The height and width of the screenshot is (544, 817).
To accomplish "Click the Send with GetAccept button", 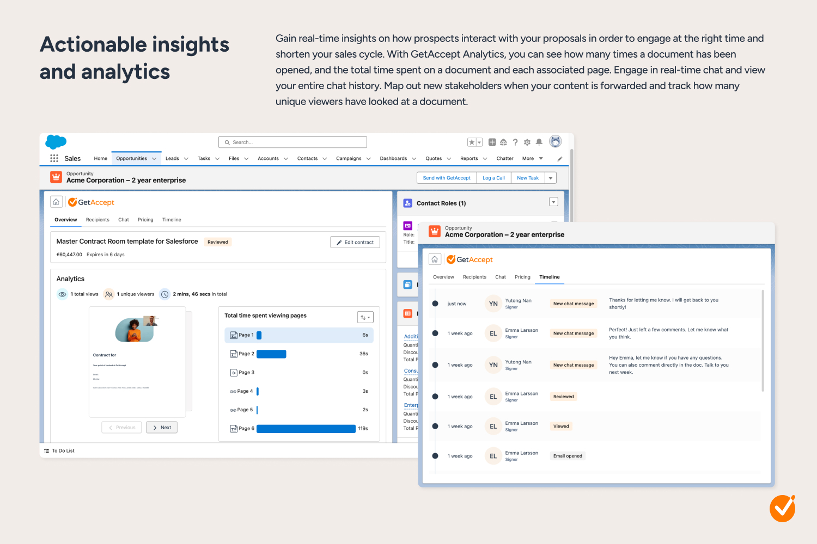I will click(x=447, y=178).
